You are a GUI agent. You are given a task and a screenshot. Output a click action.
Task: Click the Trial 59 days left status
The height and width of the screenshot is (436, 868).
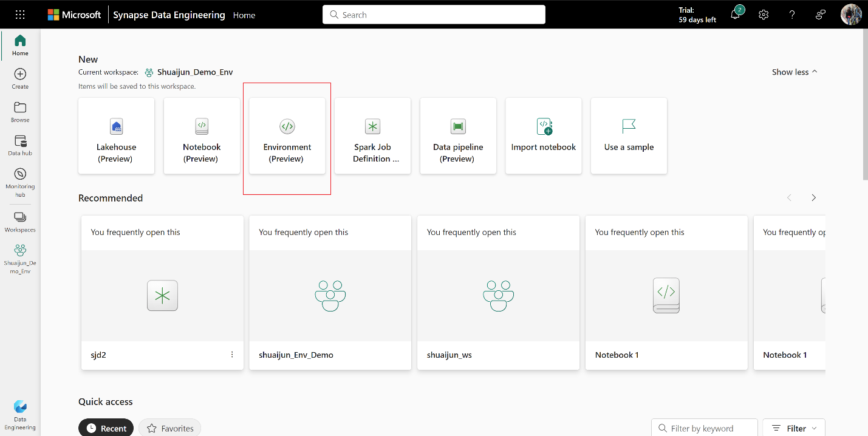coord(697,15)
